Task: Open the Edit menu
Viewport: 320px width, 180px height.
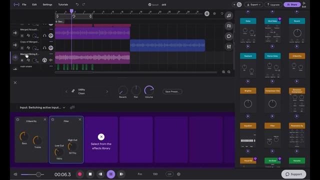Action: pyautogui.click(x=34, y=4)
